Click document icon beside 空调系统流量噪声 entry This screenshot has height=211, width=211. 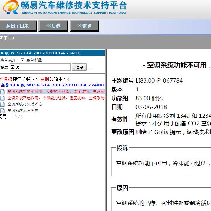(2, 110)
